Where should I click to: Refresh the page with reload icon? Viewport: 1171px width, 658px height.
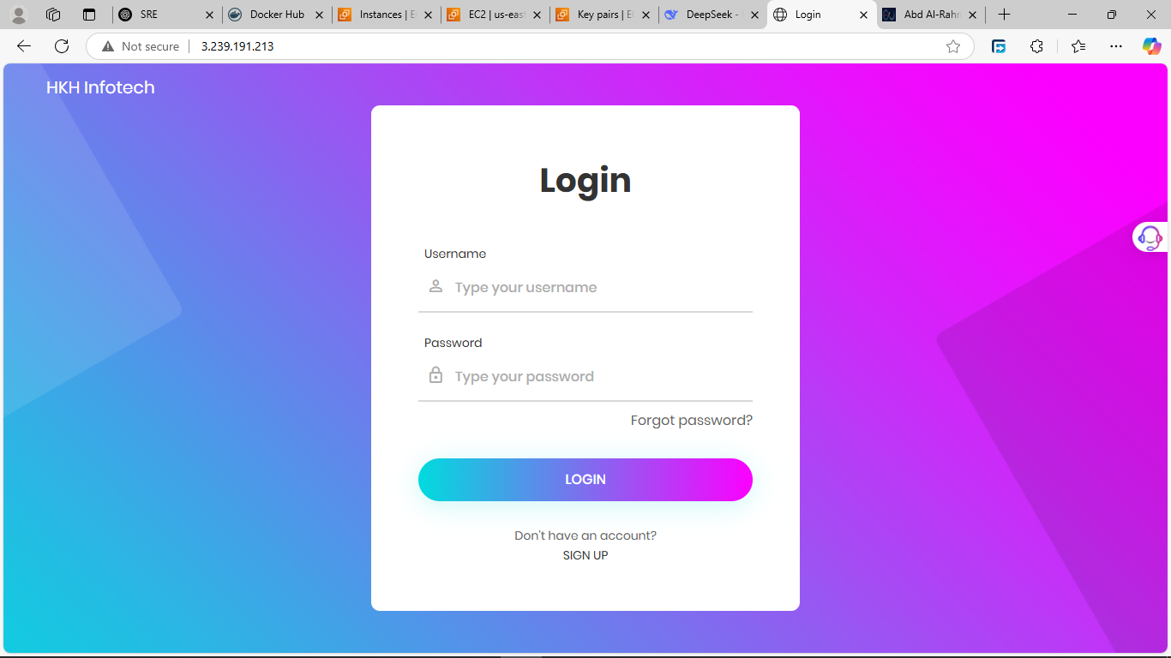(x=62, y=46)
